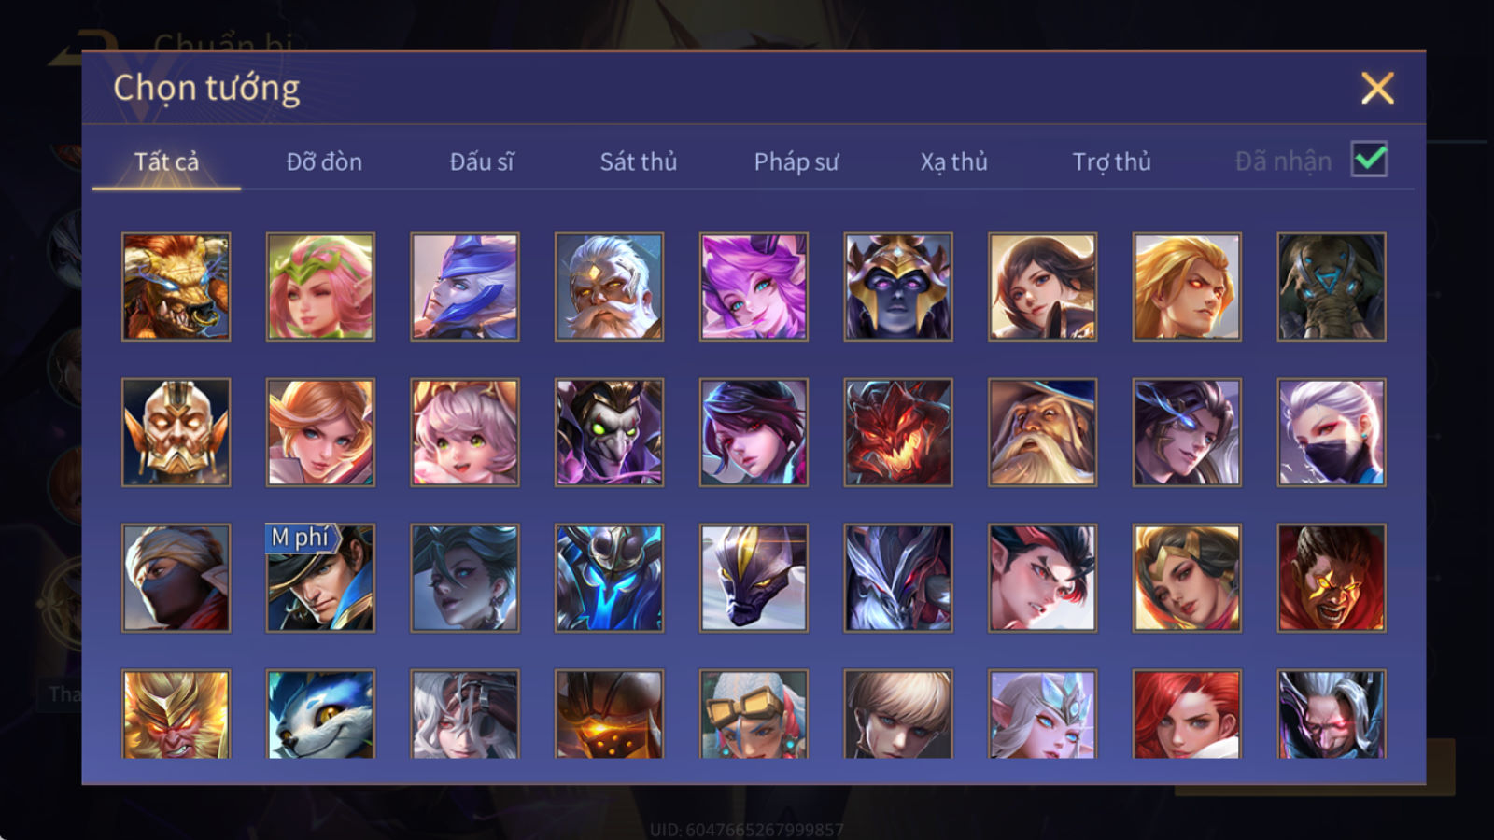This screenshot has width=1494, height=840.
Task: Close the 'Chọn tướng' dialog
Action: coord(1377,88)
